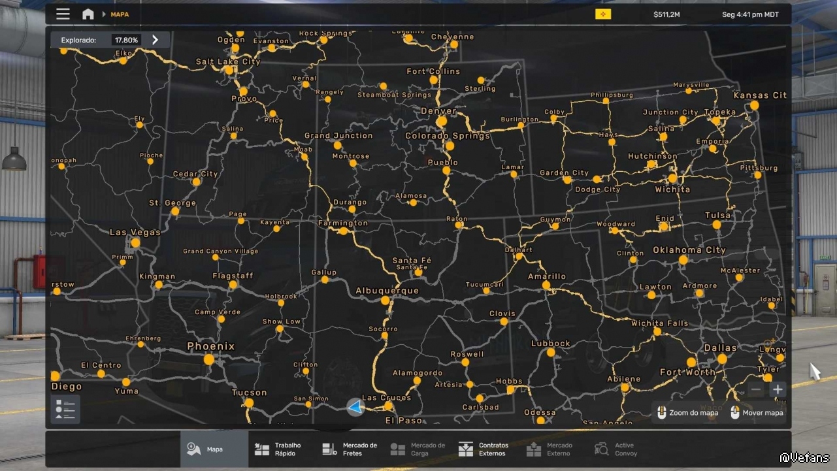Click the Cheyenne city label
Viewport: 837px width, 471px height.
[452, 37]
